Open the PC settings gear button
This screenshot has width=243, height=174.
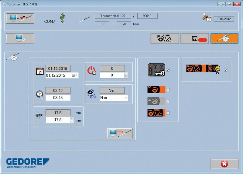[20, 38]
